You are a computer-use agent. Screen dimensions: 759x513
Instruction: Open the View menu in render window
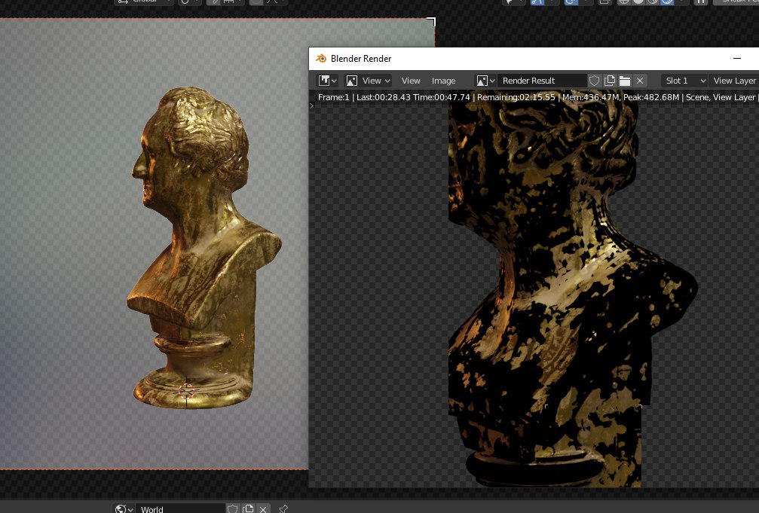click(x=411, y=81)
